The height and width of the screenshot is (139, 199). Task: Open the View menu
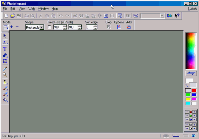22,9
